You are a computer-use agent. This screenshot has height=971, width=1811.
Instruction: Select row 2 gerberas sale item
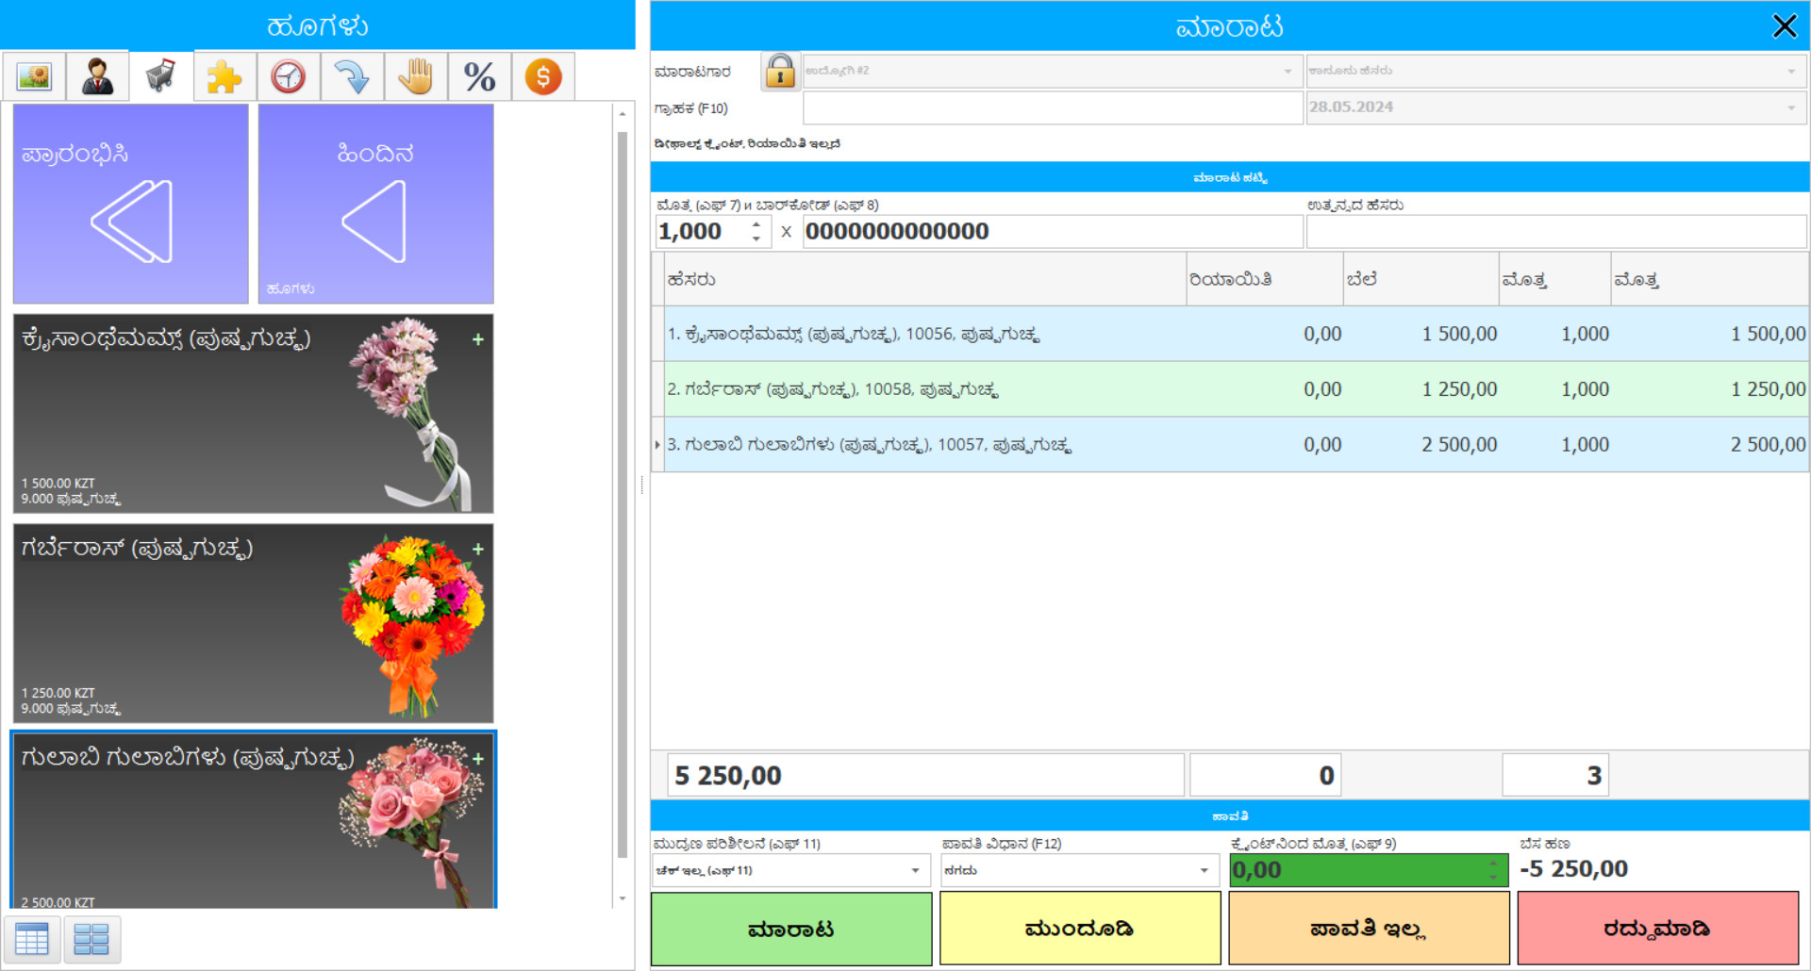pyautogui.click(x=1230, y=389)
